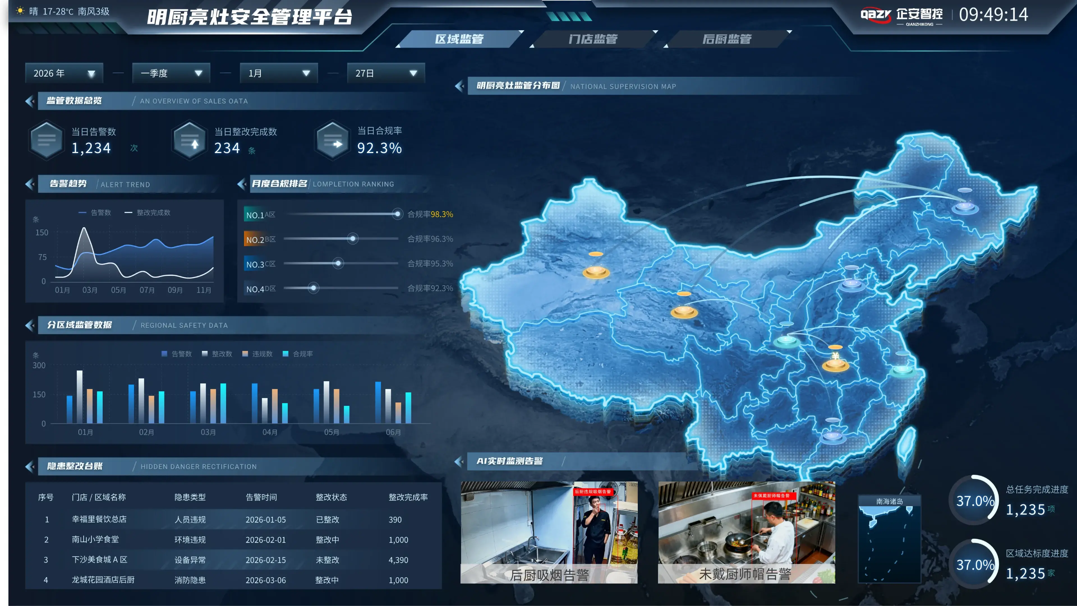
Task: Open the 2026年 year dropdown
Action: pyautogui.click(x=64, y=73)
